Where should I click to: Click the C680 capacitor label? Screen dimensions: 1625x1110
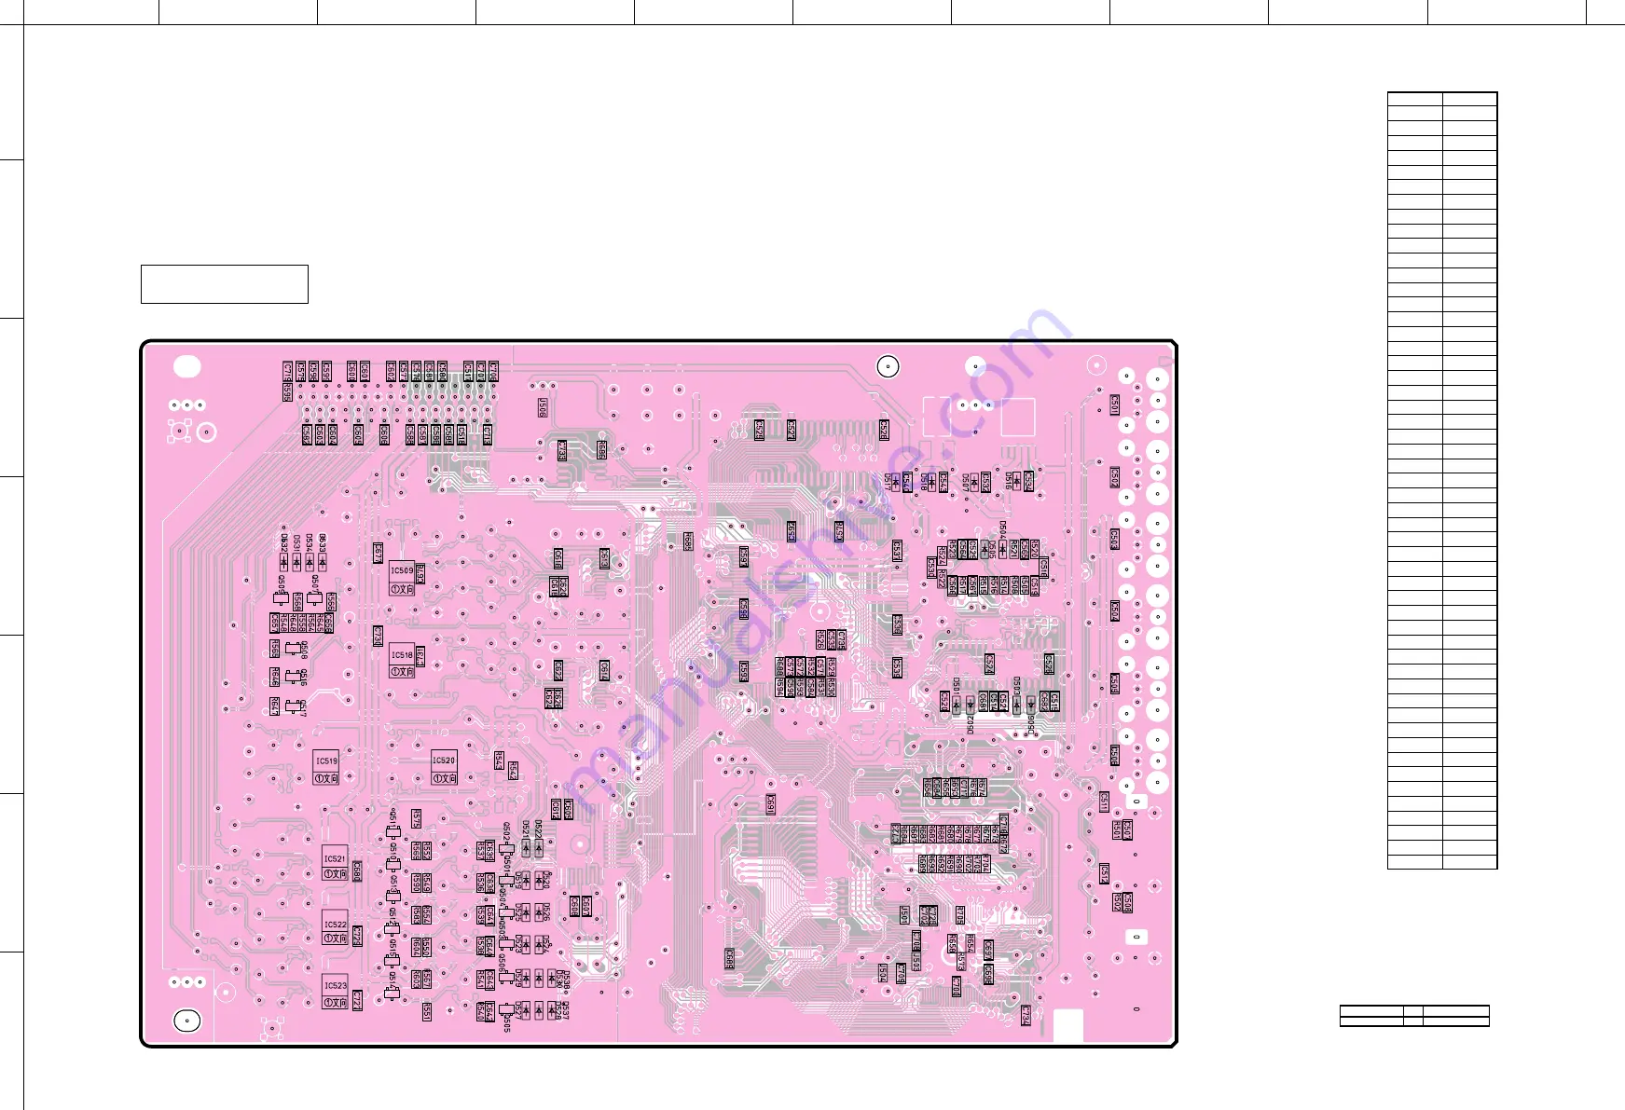[x=356, y=872]
